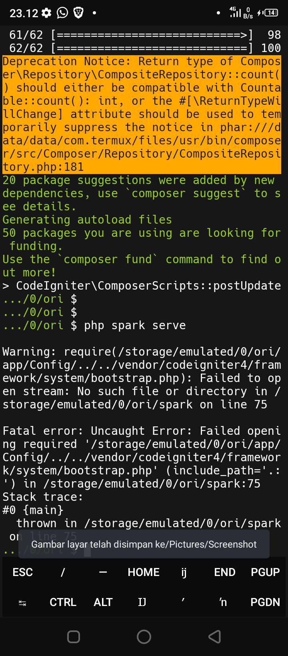Tap the ij key in top row

click(184, 572)
